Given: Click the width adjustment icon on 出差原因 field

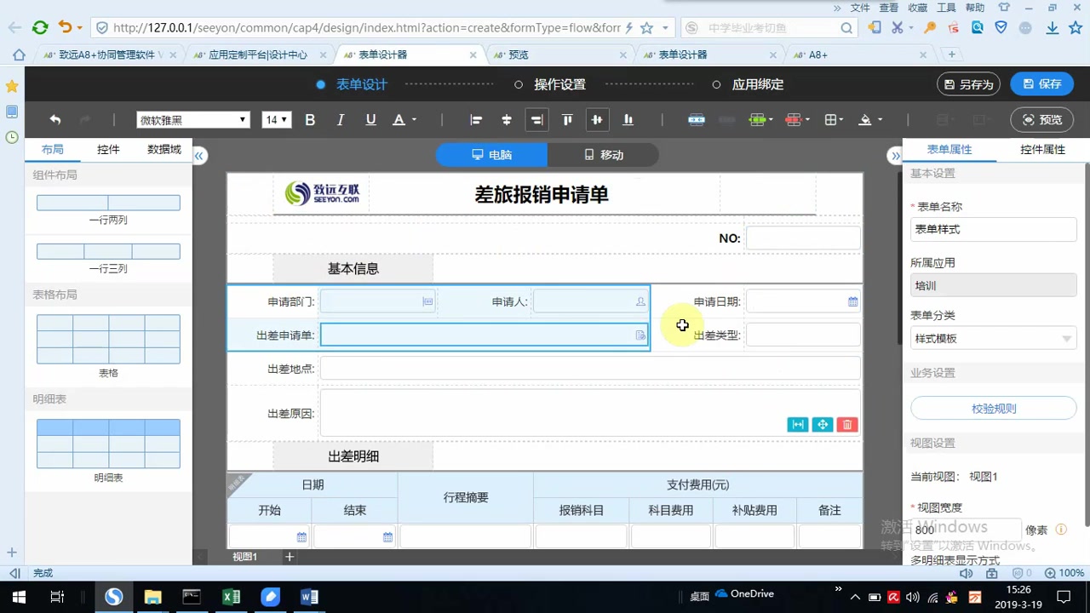Looking at the screenshot, I should point(797,424).
